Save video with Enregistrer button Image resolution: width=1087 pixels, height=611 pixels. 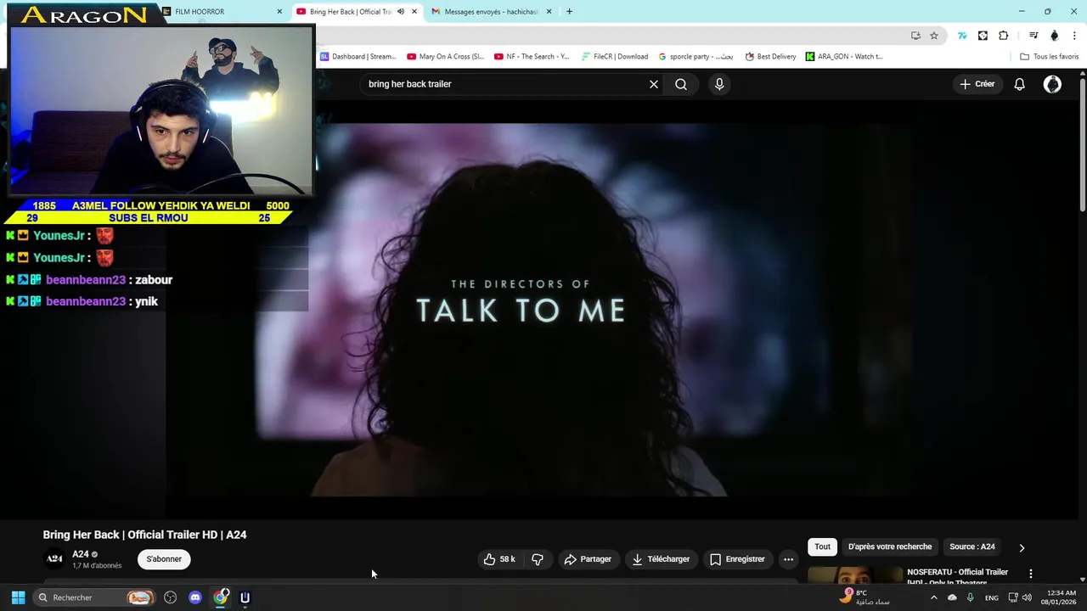pyautogui.click(x=737, y=559)
